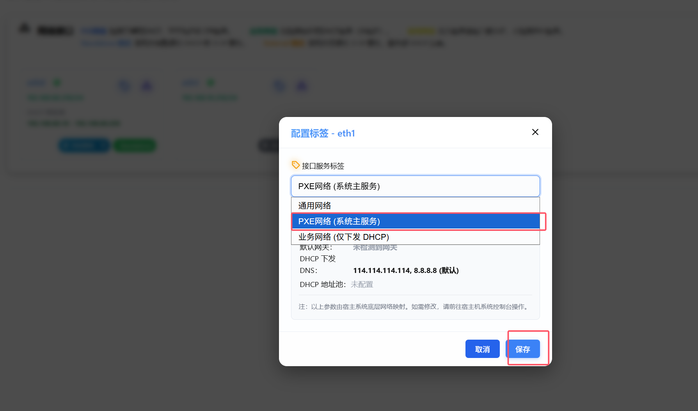Click the blue interface name link on the right card

(190, 82)
